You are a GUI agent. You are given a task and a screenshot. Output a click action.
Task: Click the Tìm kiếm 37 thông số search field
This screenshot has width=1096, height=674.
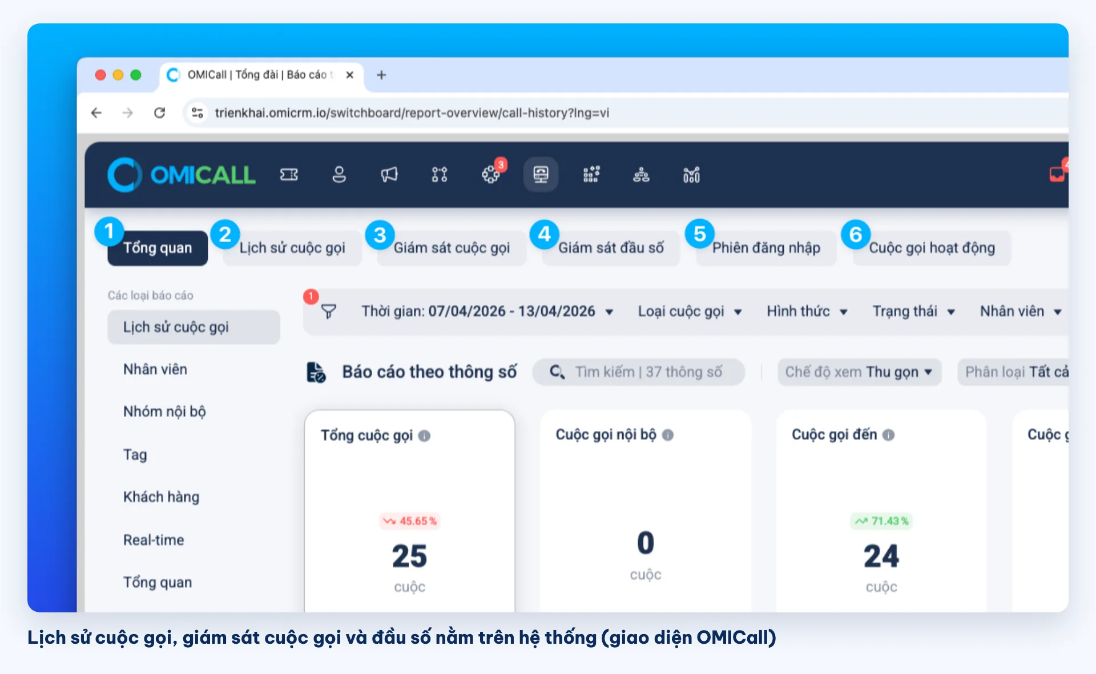pyautogui.click(x=638, y=372)
